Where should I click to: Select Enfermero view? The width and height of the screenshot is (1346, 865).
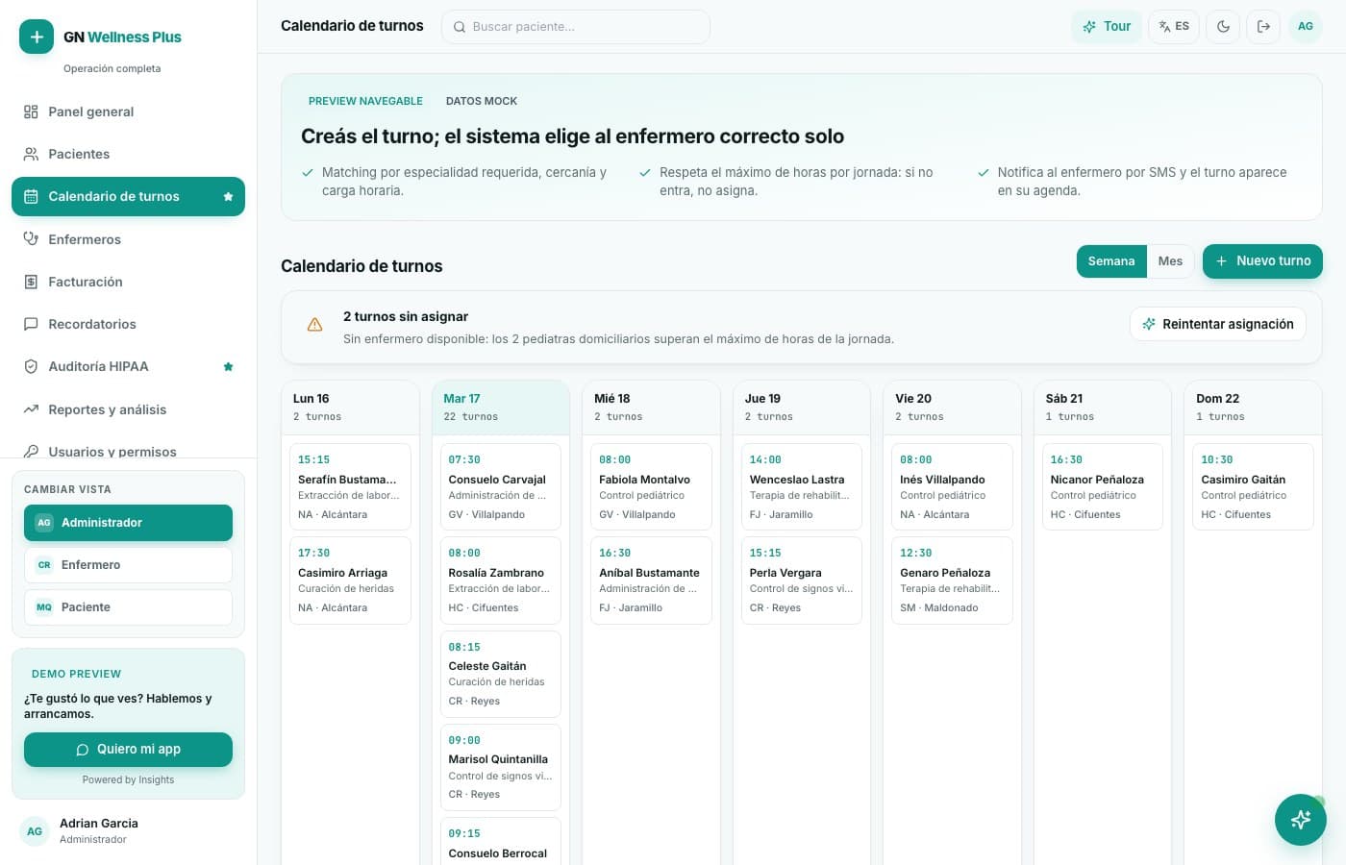click(128, 565)
